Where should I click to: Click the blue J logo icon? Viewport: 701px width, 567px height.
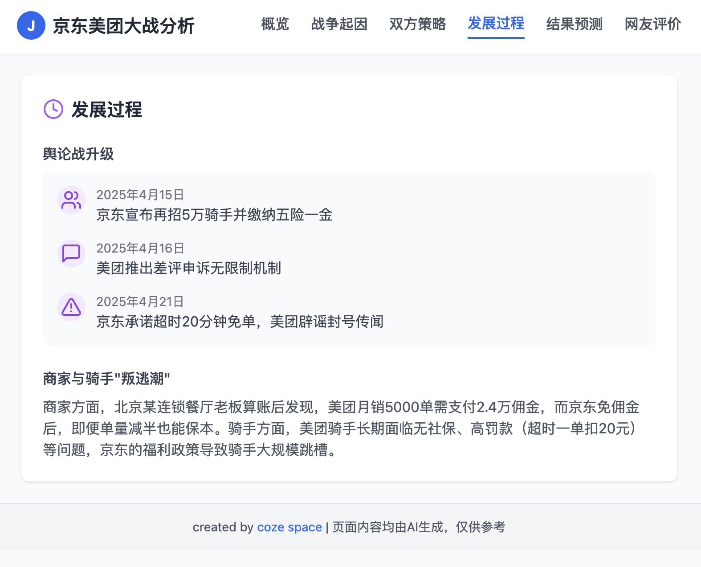31,25
